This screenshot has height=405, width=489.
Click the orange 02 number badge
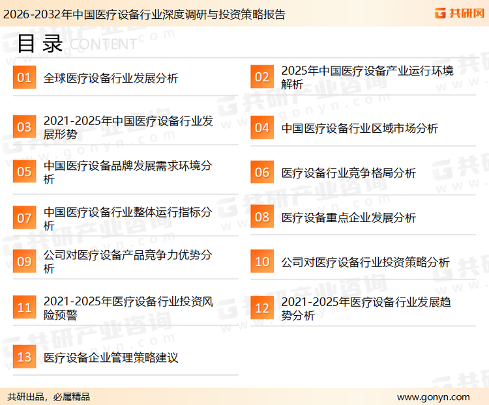pos(262,77)
